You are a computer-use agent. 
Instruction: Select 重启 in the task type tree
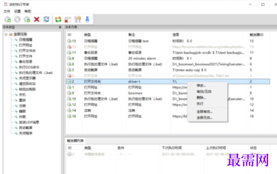click(22, 100)
